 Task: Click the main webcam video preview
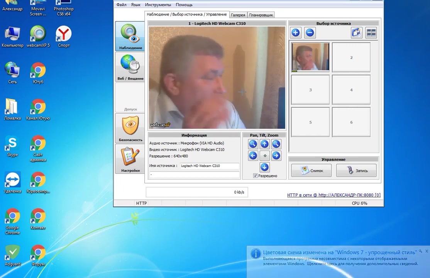(x=217, y=78)
